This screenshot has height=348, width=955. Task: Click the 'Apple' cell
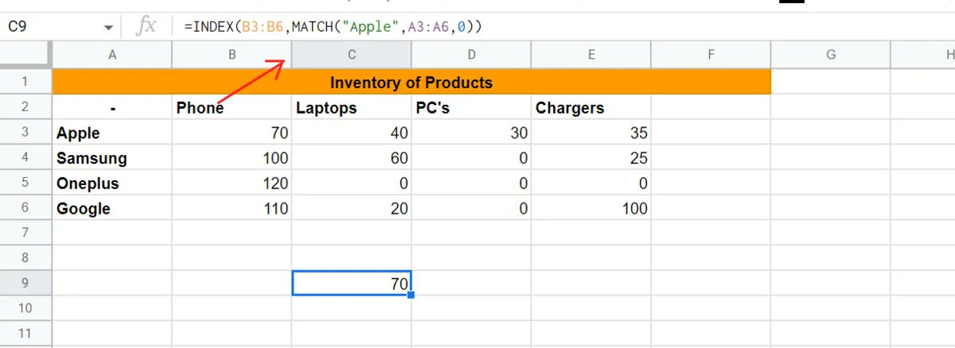[112, 133]
